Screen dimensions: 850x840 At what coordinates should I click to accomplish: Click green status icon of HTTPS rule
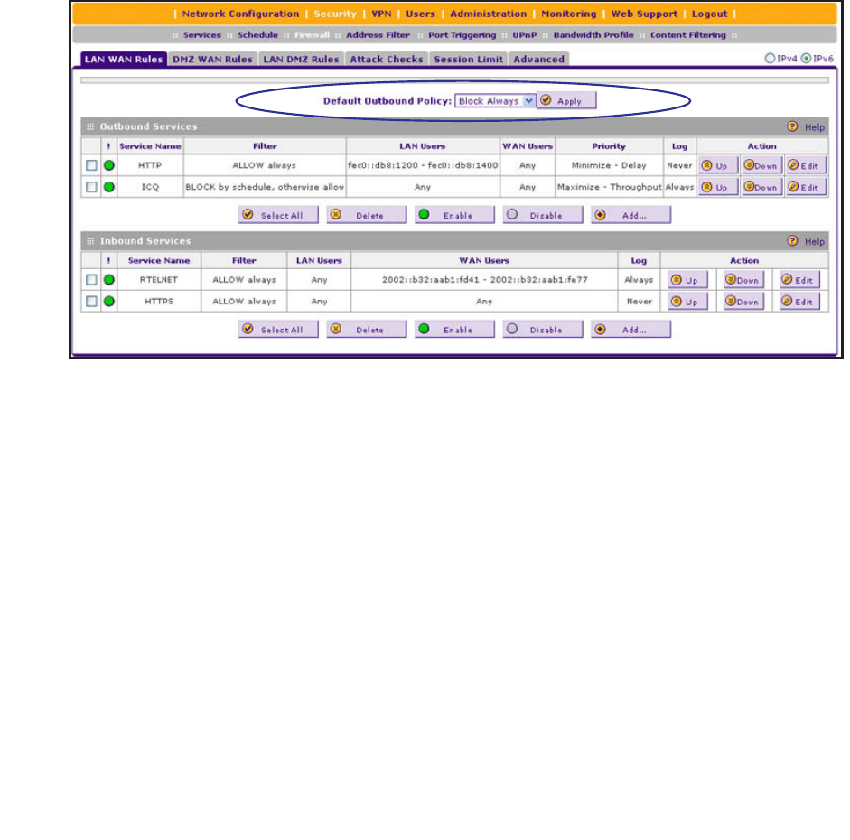(x=109, y=302)
